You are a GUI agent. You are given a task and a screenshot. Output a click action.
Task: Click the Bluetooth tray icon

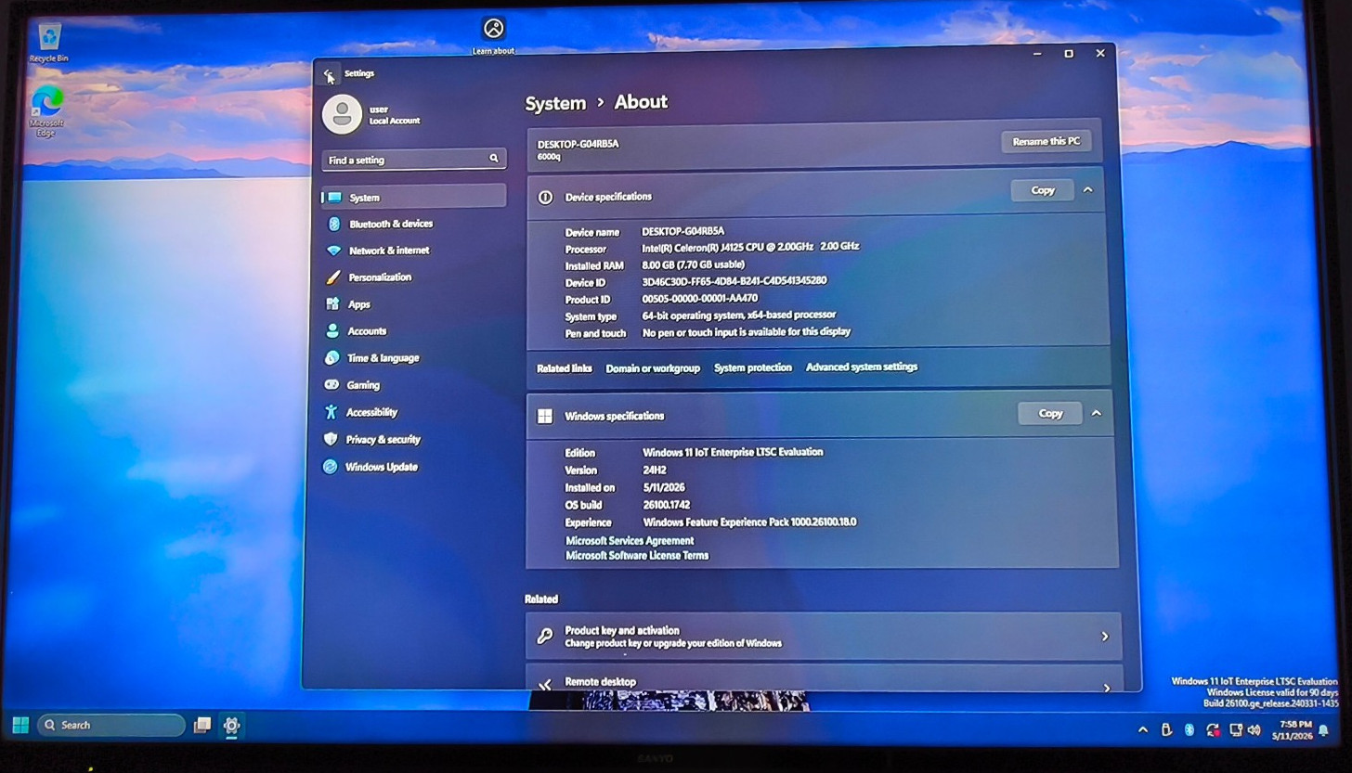point(1189,729)
